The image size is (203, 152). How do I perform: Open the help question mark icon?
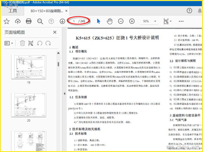tap(189, 11)
